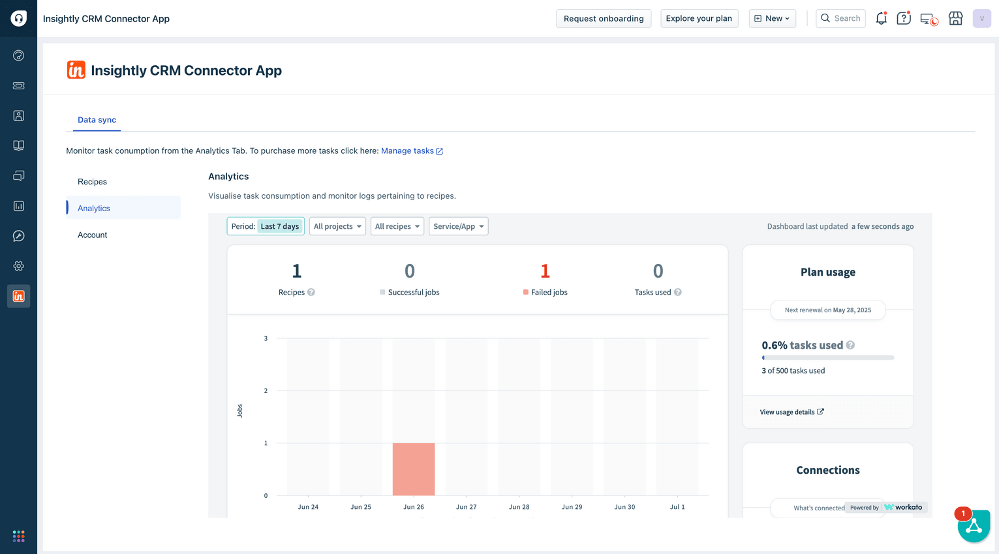Viewport: 999px width, 554px height.
Task: Click the tasks used progress bar
Action: pyautogui.click(x=827, y=358)
